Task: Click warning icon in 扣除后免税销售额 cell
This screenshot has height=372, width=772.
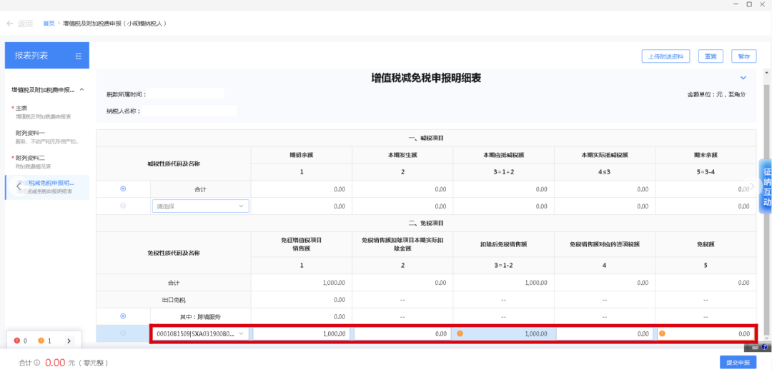Action: (460, 333)
